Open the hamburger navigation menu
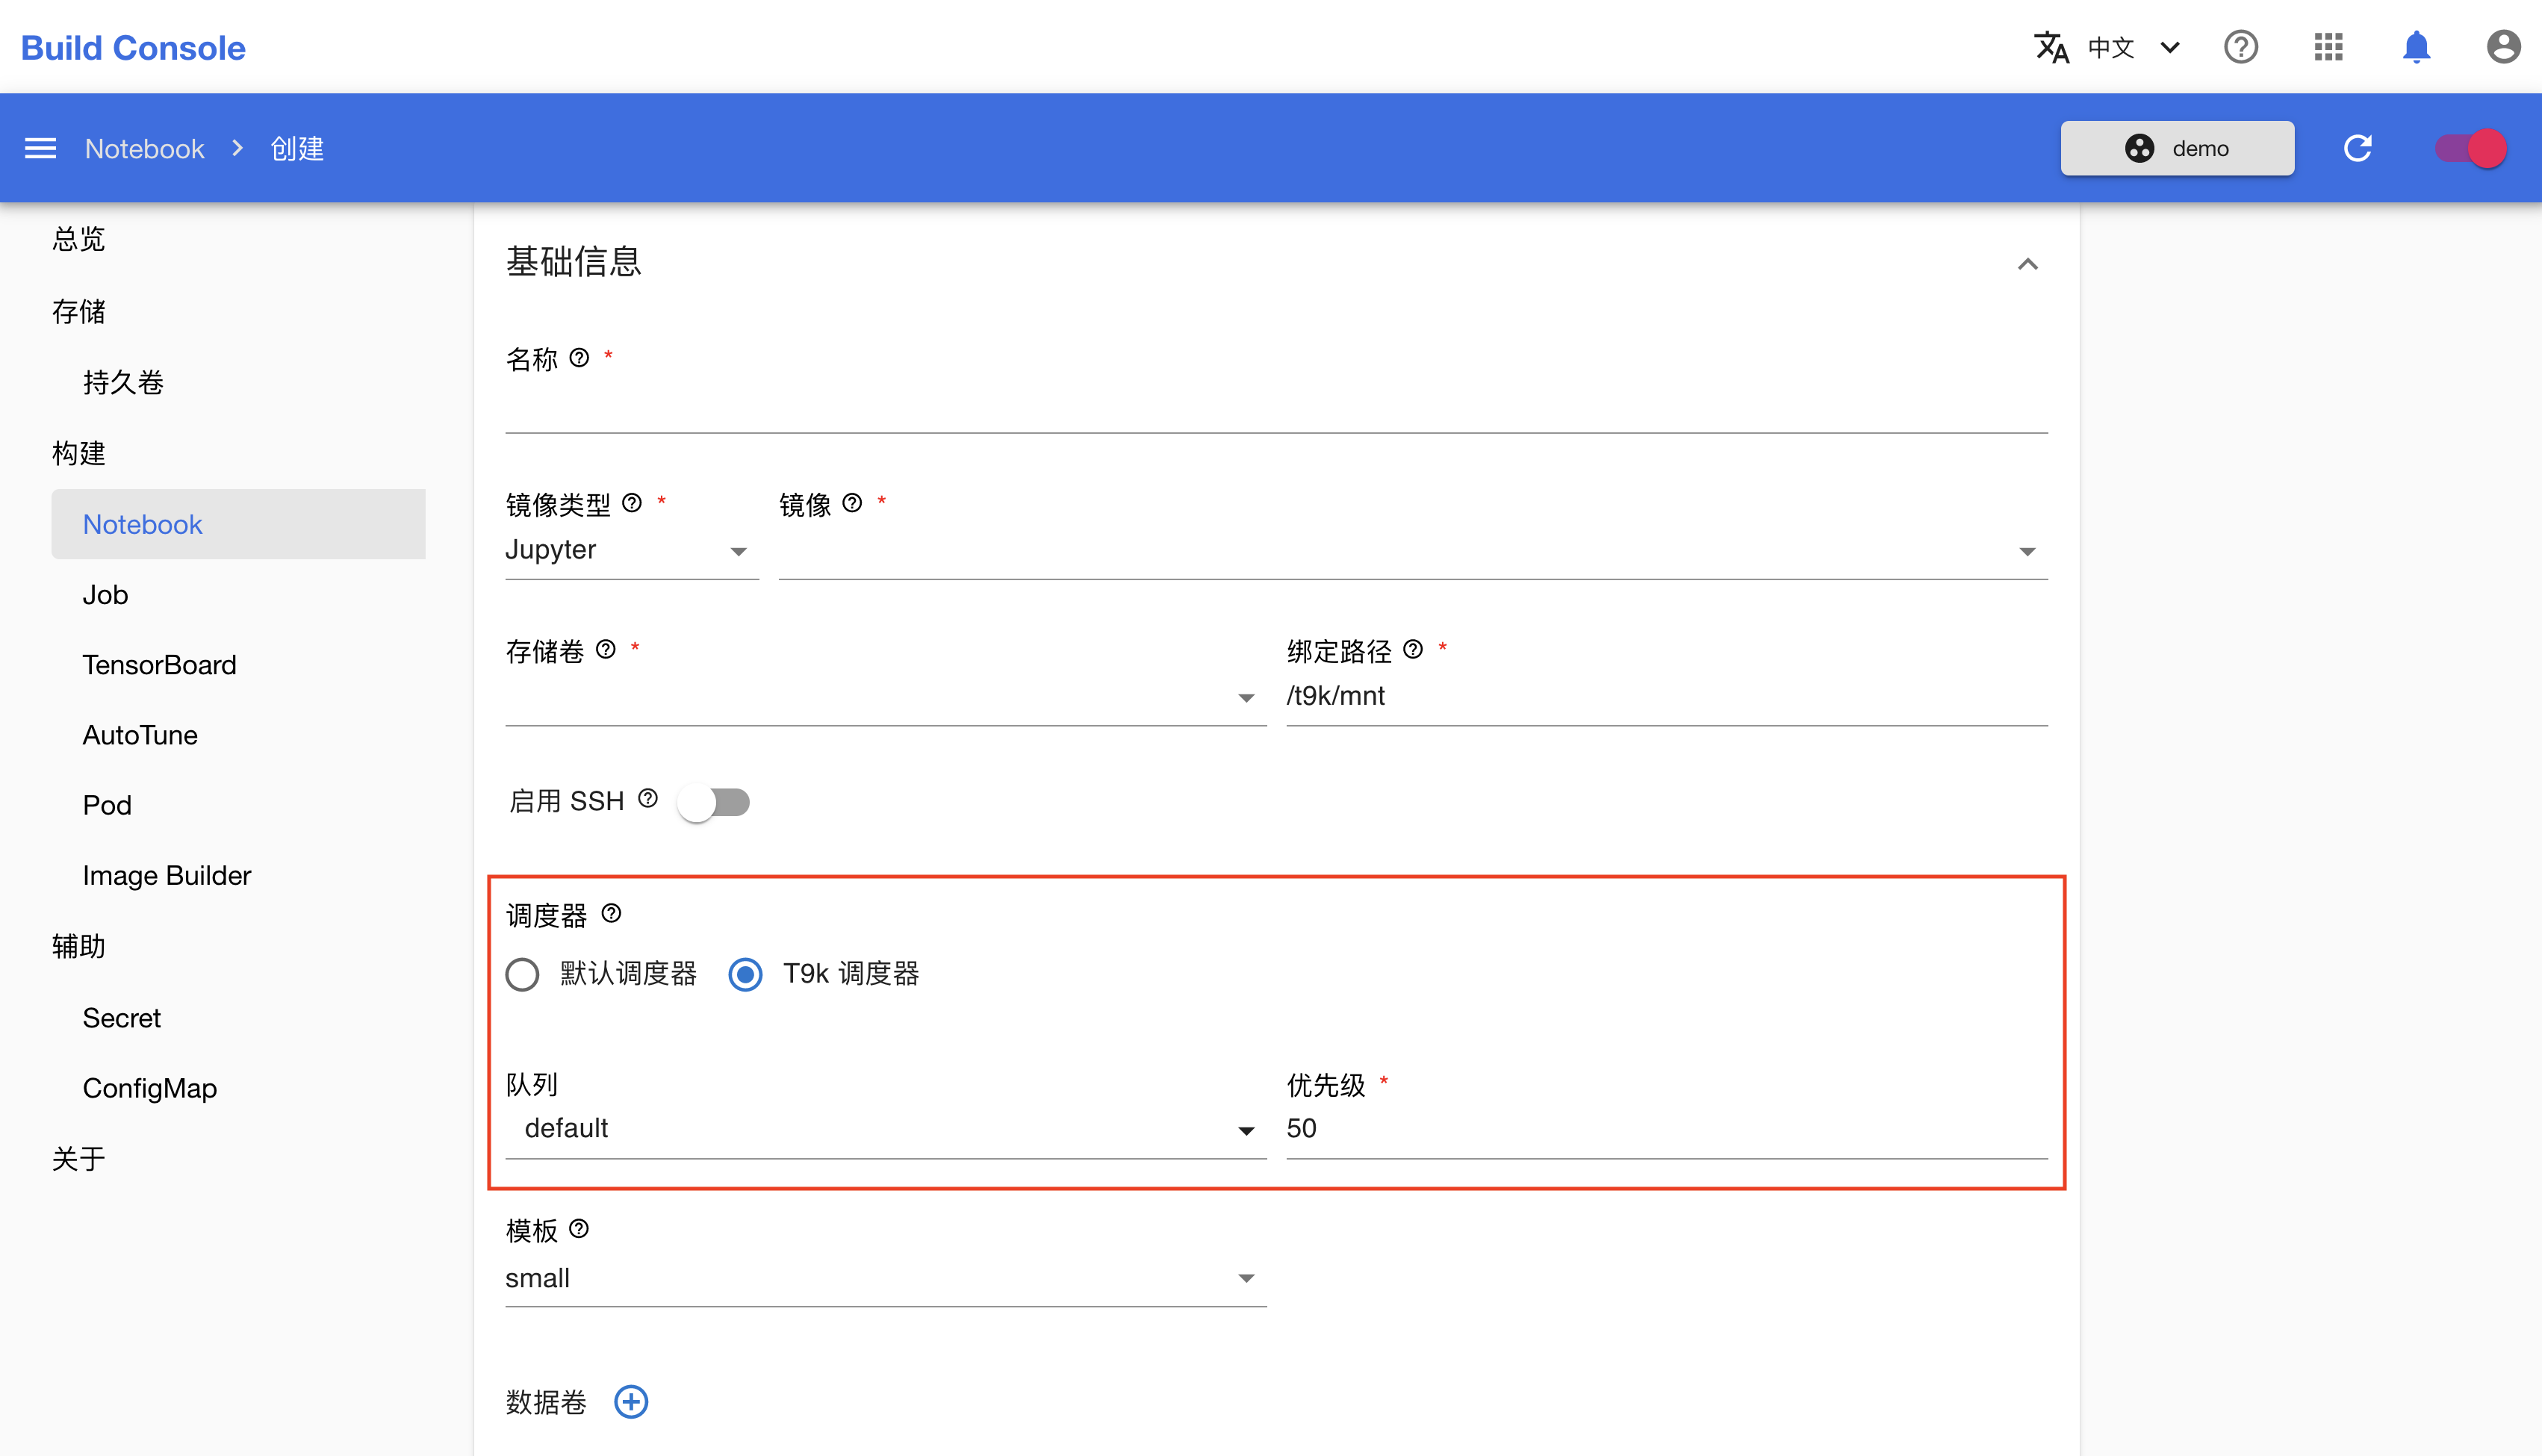 pyautogui.click(x=40, y=148)
